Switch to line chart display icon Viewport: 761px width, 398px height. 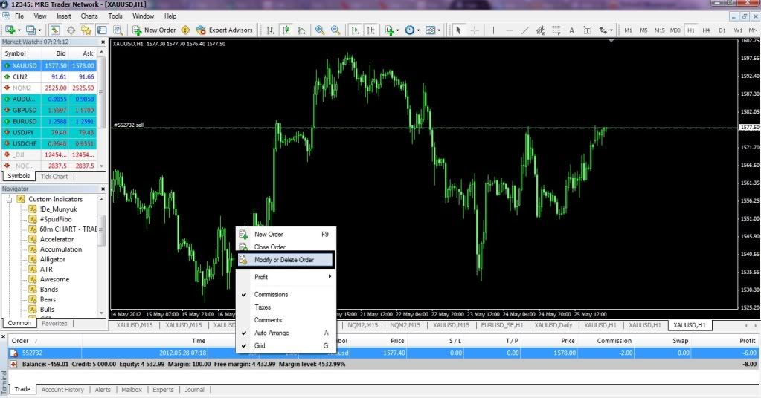(x=301, y=30)
